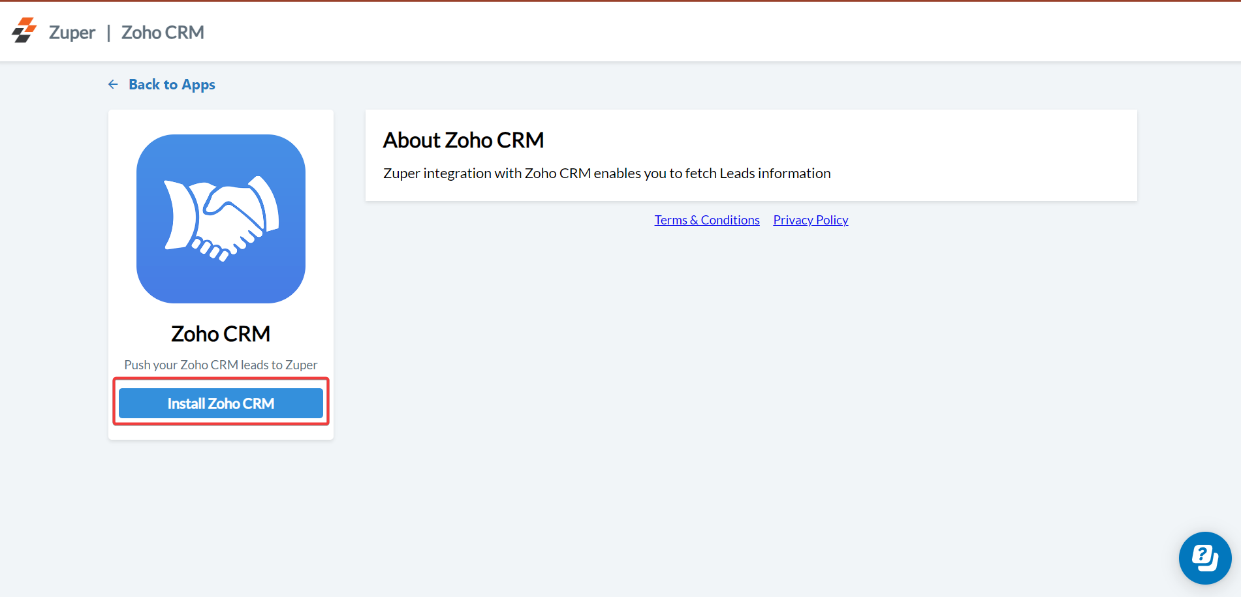Screen dimensions: 1241x597
Task: Click the back arrow beside Back to Apps
Action: click(x=112, y=84)
